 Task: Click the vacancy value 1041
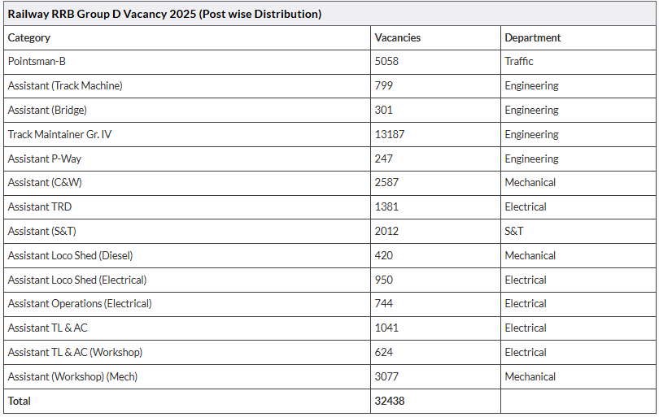click(387, 328)
